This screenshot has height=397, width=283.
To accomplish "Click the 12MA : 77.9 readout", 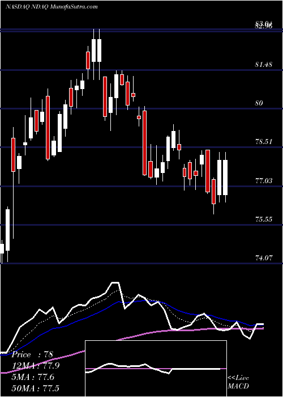I will click(36, 366).
